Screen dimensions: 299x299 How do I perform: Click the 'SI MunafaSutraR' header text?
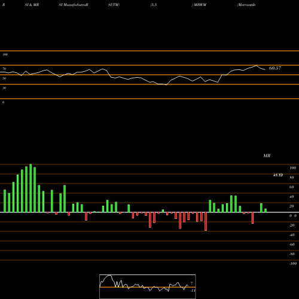tap(74, 5)
